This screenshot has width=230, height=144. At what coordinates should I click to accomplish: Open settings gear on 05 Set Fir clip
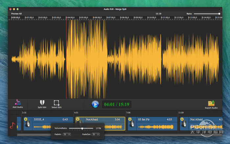click(130, 119)
